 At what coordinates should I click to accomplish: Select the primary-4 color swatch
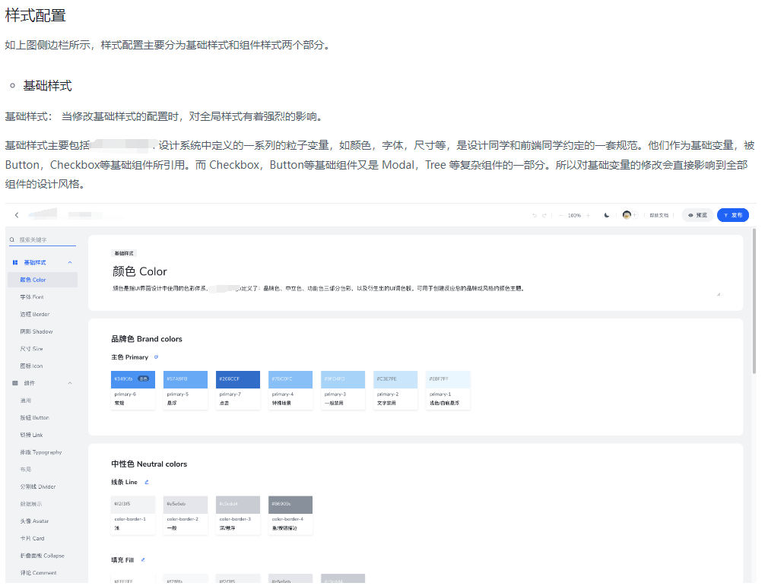pyautogui.click(x=290, y=390)
